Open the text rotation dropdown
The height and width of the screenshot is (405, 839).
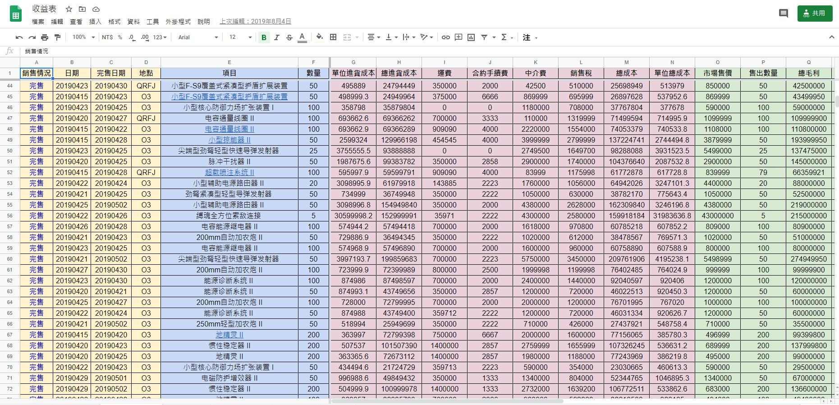(x=426, y=37)
